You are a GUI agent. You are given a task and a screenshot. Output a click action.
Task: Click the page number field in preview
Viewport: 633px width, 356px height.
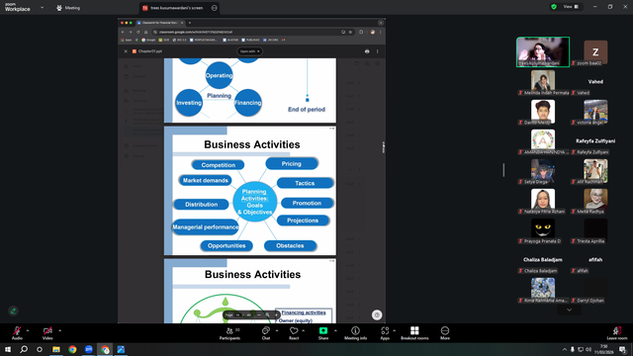[237, 314]
